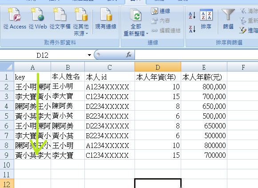Select column C header

click(x=110, y=67)
